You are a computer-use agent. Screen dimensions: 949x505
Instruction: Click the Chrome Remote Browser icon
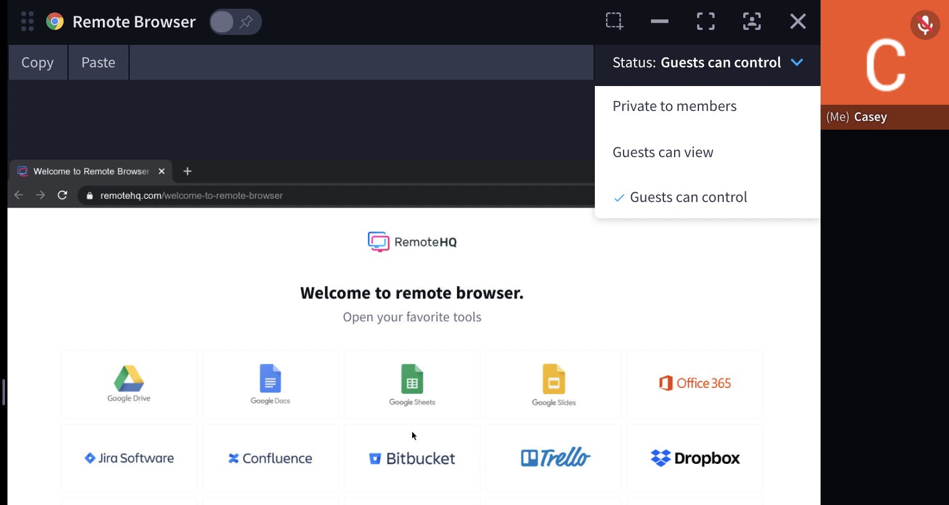tap(55, 22)
